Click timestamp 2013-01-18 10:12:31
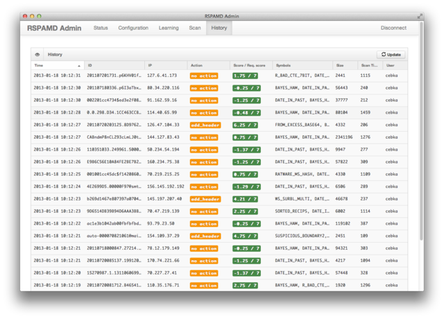The image size is (444, 319). click(57, 76)
